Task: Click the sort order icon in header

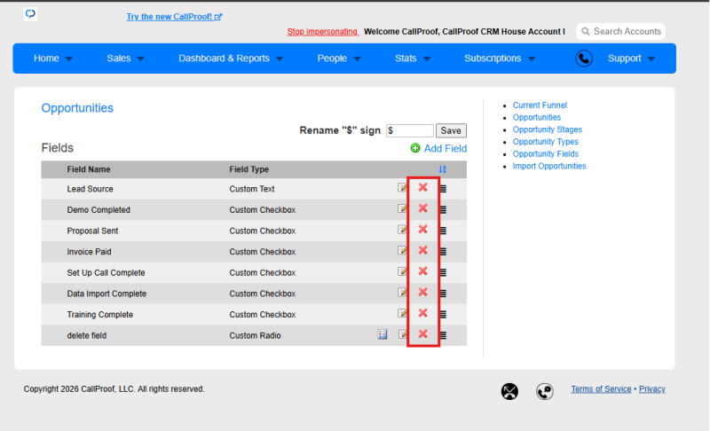Action: pos(442,169)
